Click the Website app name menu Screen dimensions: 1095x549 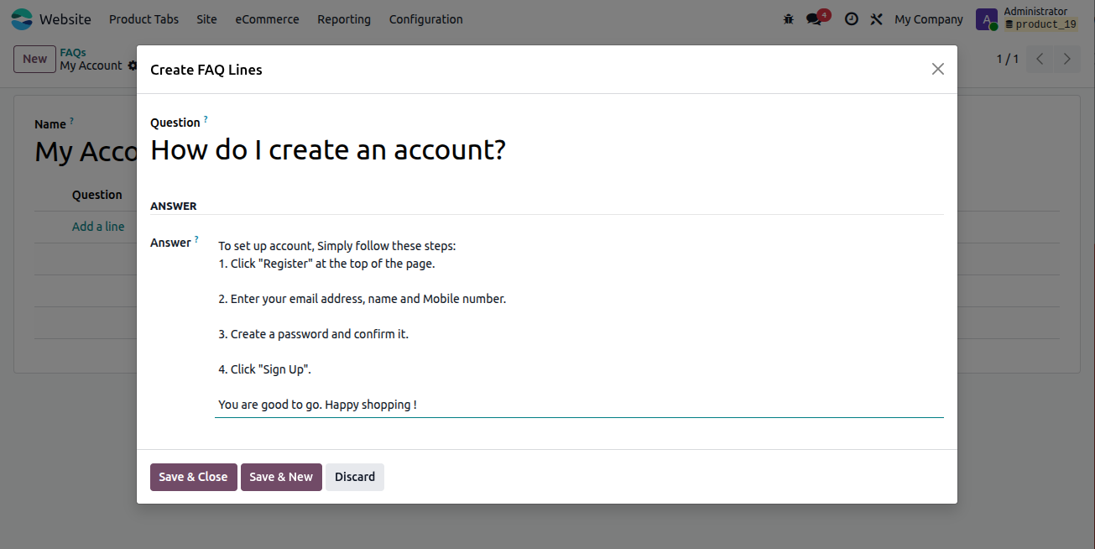65,18
